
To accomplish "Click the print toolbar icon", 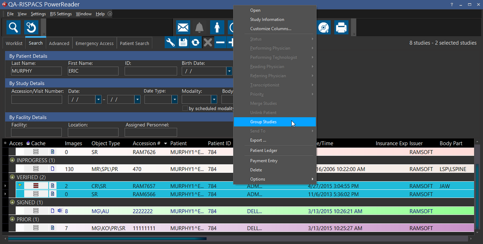I will click(x=341, y=28).
